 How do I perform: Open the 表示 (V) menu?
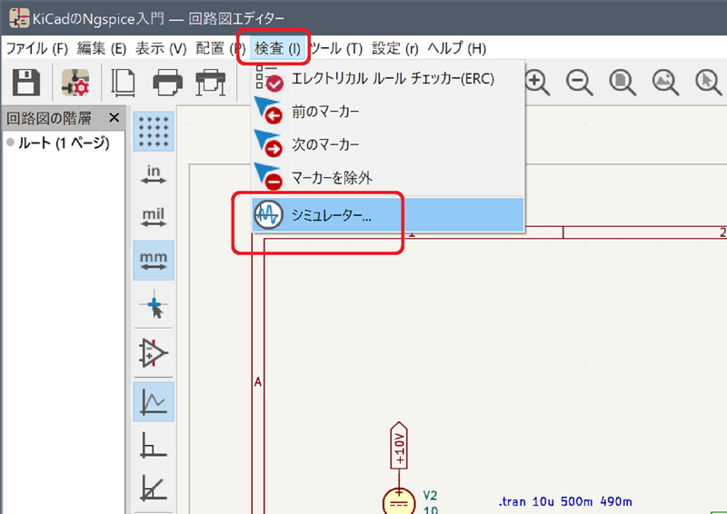[161, 48]
